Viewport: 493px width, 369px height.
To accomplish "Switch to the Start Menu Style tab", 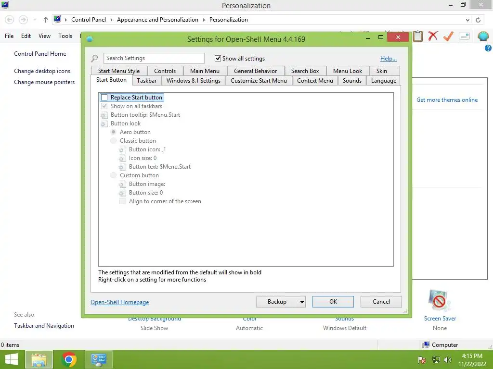I will coord(119,71).
